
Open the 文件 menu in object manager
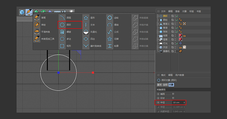163,11
